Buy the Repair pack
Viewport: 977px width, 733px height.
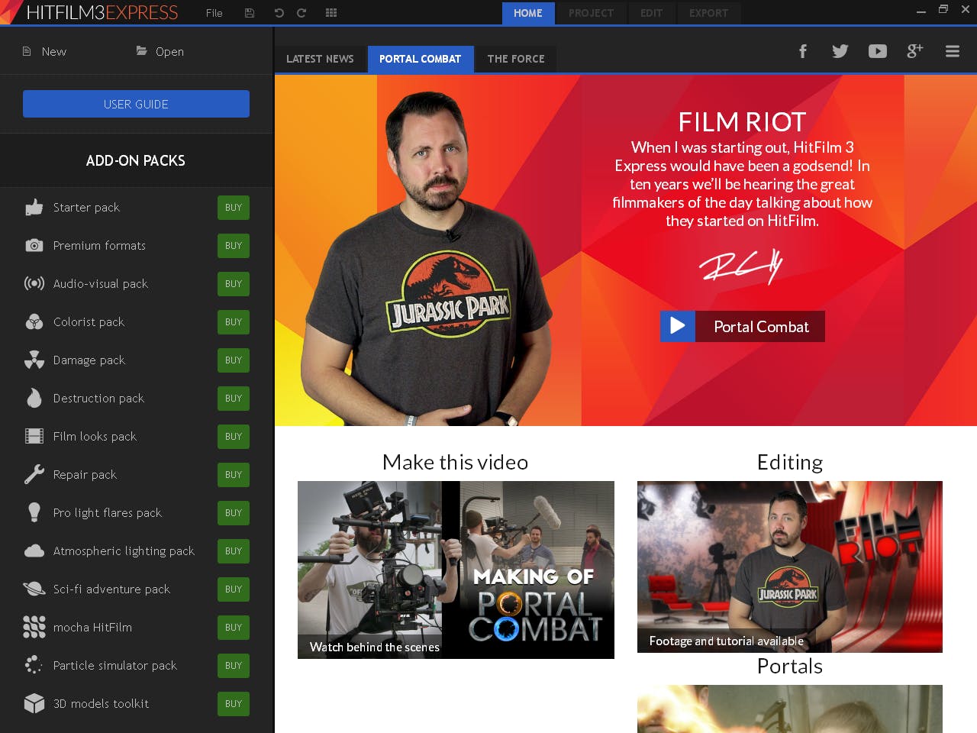click(x=234, y=475)
